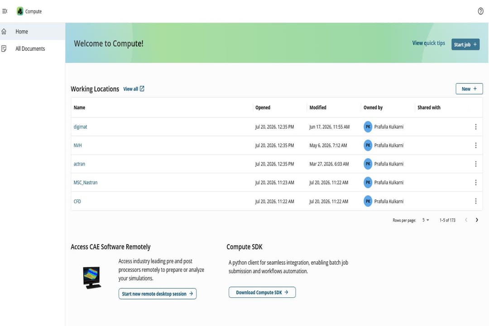Click modified date Jun 17, 2026, 11:55 AM
The image size is (489, 326).
[x=329, y=127]
